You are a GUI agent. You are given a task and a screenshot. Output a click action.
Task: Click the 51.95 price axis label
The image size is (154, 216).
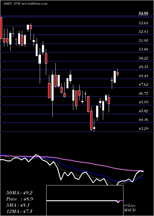tap(143, 41)
